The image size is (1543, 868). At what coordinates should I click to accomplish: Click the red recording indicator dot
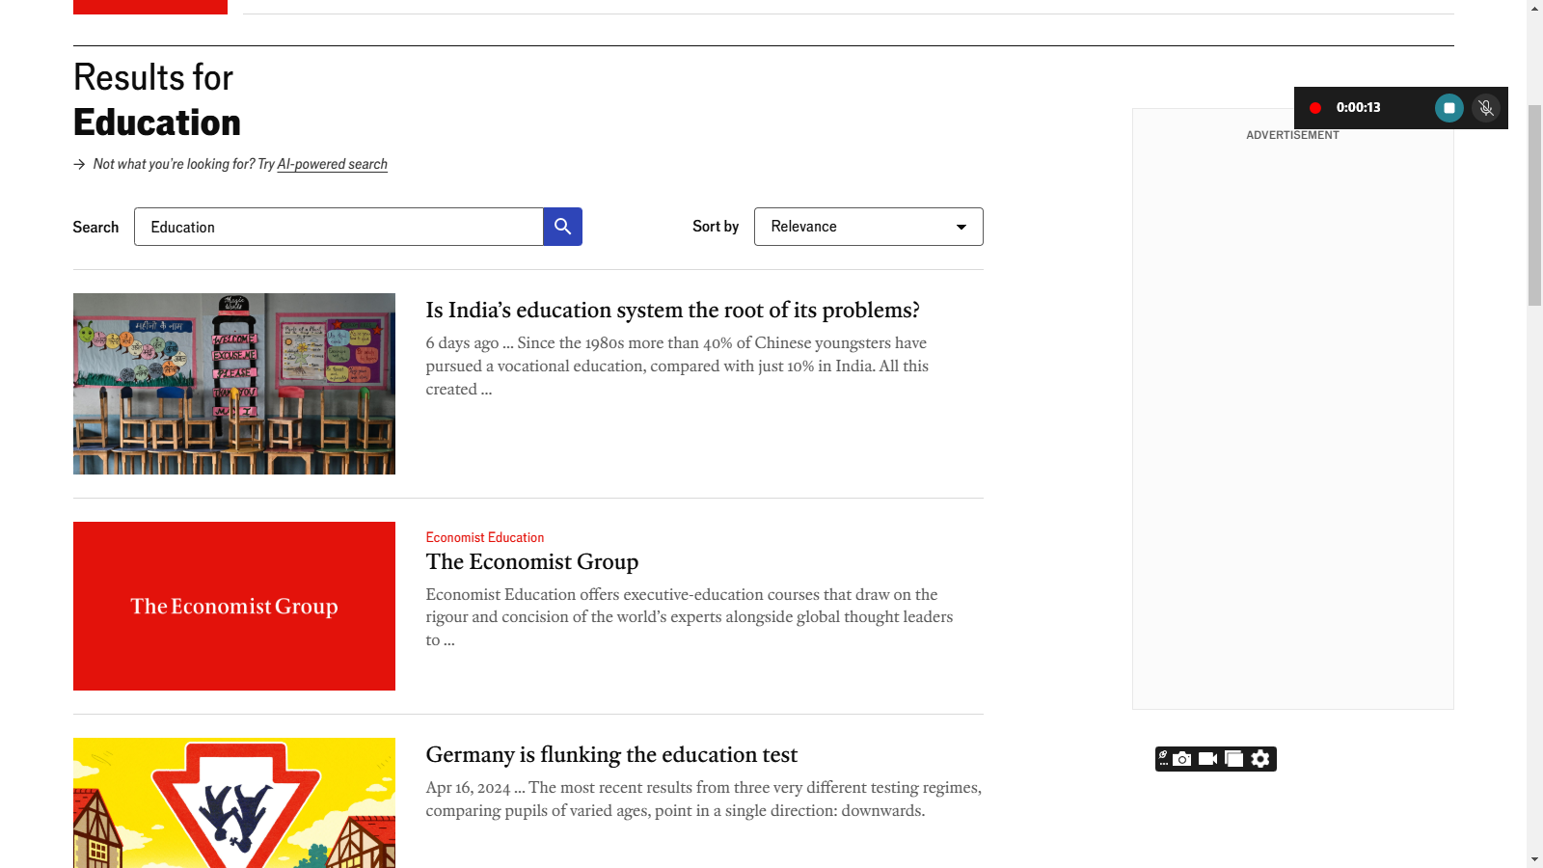pos(1314,108)
